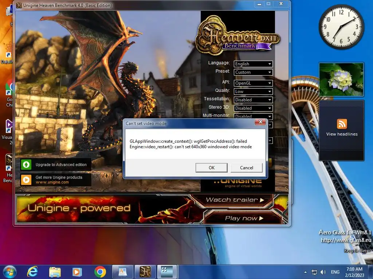Click the Heaven Benchmark title bar icon

(x=19, y=5)
